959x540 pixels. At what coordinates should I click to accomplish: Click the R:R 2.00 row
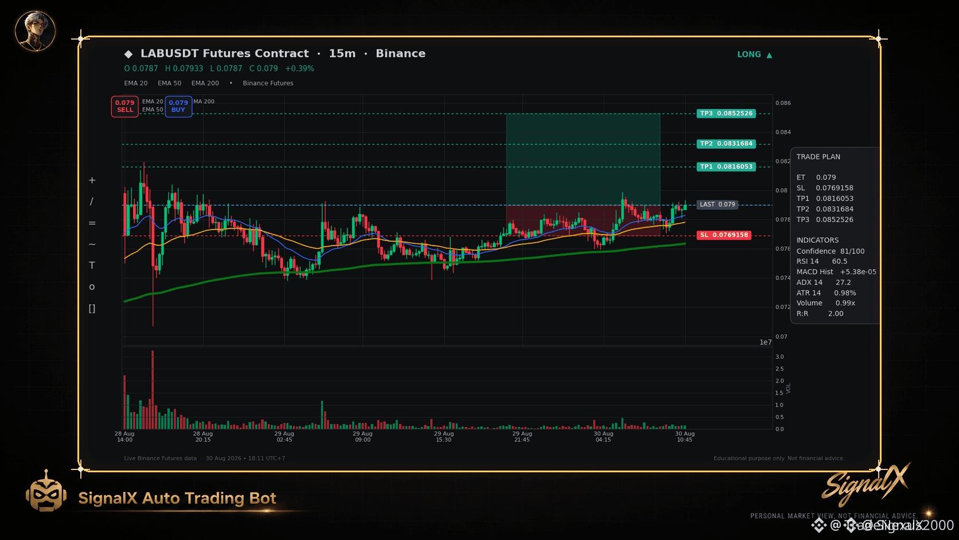click(820, 313)
